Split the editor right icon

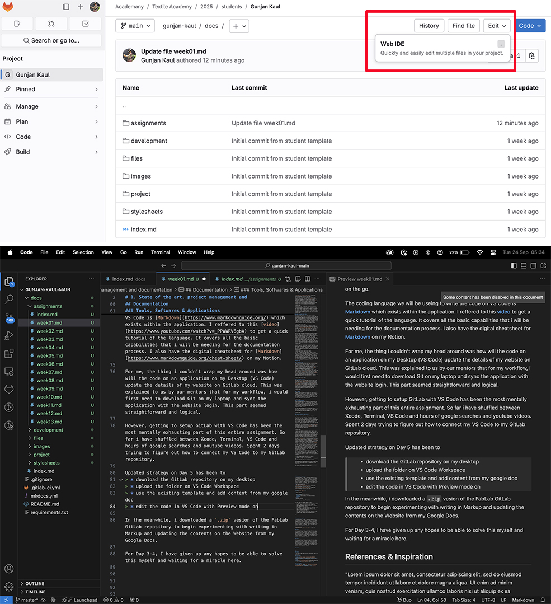[307, 279]
